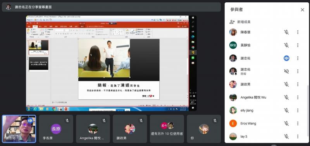Click 黃靜怡's green 靜怡 avatar
The width and height of the screenshot is (310, 146).
point(233,45)
